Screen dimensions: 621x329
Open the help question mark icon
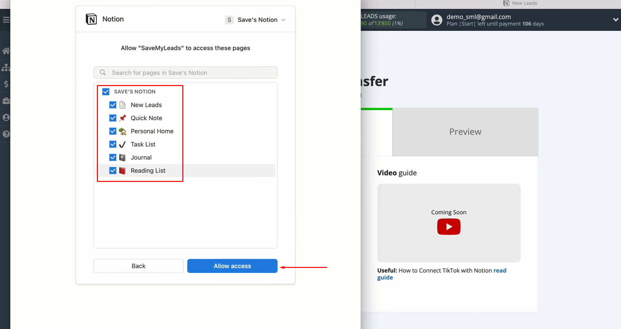6,134
